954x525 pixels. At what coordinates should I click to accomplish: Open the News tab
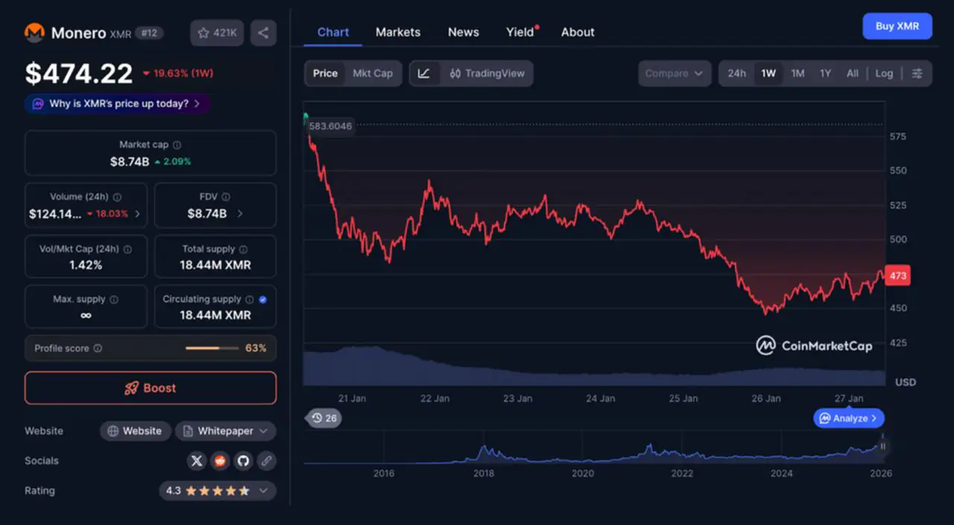(x=463, y=32)
